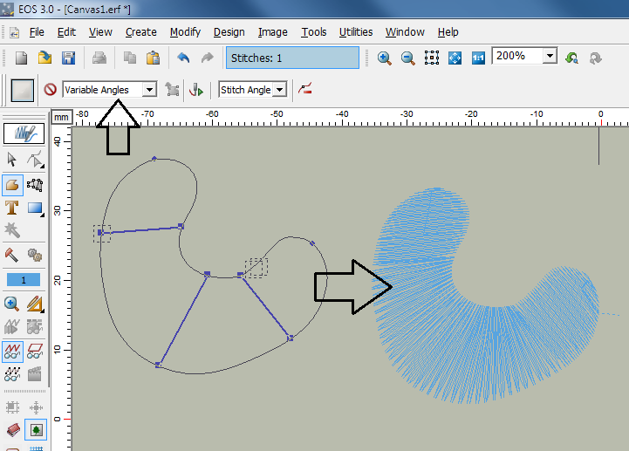Click the Stitches: 1 field
The height and width of the screenshot is (451, 629).
point(292,58)
